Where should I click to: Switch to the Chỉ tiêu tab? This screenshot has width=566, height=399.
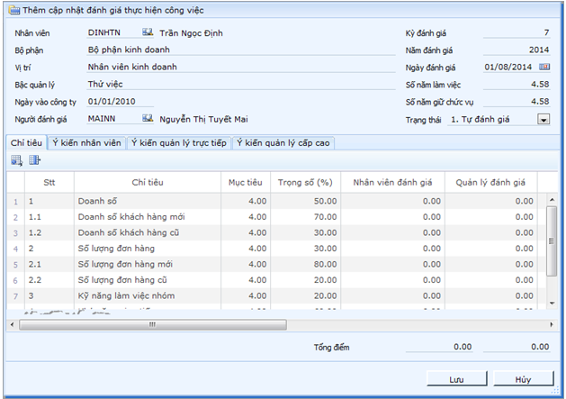coord(27,142)
